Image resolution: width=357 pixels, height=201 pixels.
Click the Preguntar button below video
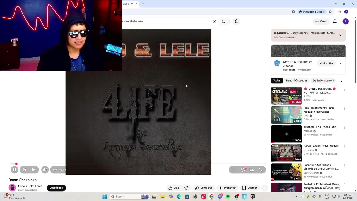pyautogui.click(x=227, y=188)
